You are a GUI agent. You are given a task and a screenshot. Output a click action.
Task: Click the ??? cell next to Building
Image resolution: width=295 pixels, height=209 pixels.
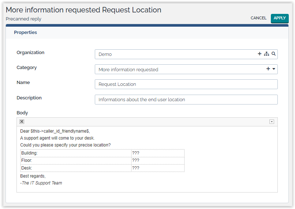157,153
